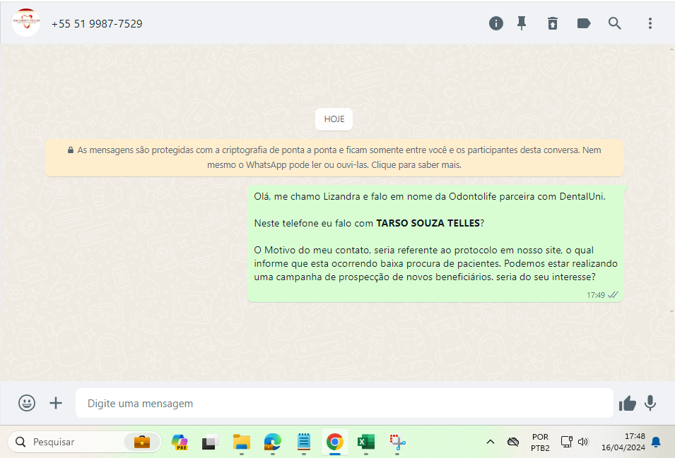Send a thumbs-up with the like icon

pyautogui.click(x=627, y=403)
